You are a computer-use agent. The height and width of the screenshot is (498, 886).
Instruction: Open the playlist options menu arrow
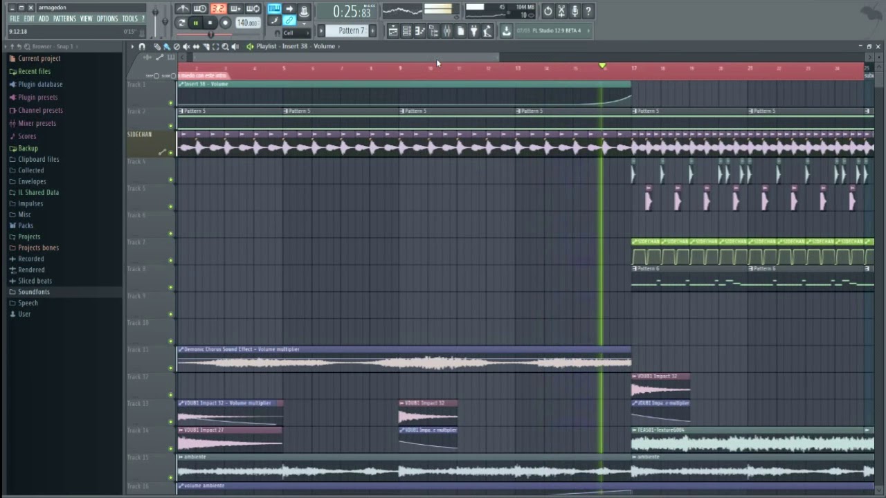[x=132, y=46]
